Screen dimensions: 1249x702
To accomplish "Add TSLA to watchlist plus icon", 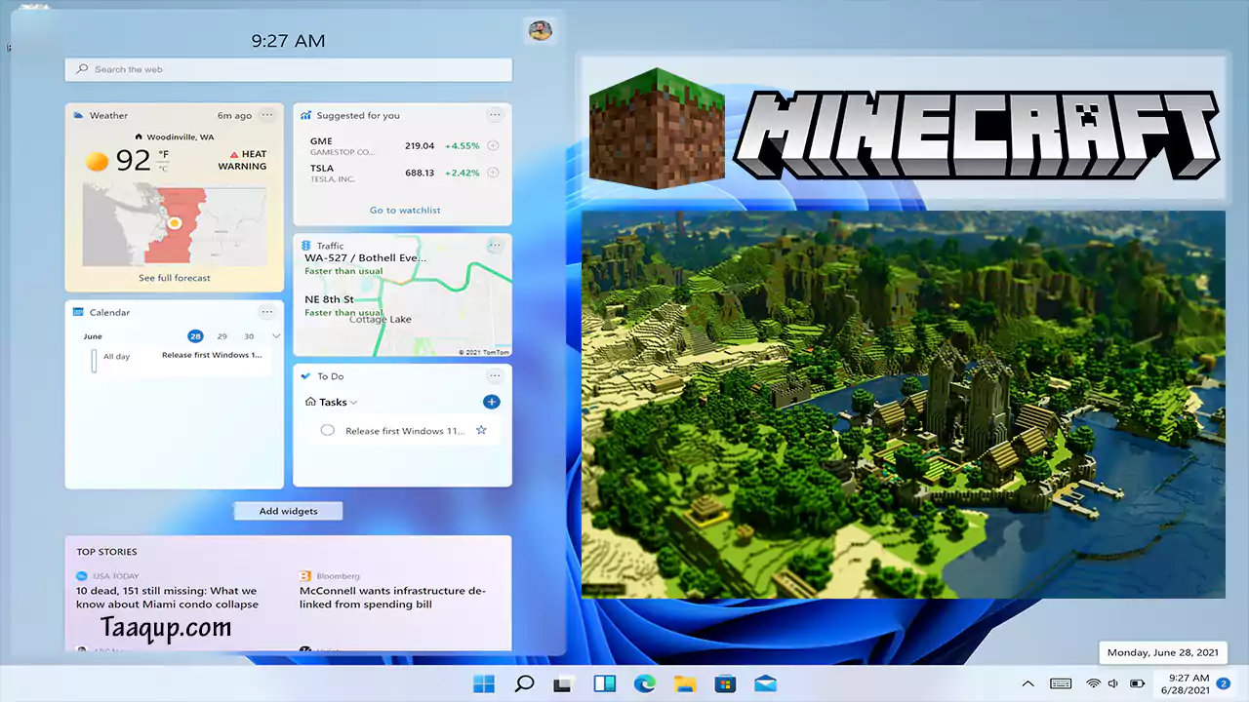I will (x=493, y=173).
